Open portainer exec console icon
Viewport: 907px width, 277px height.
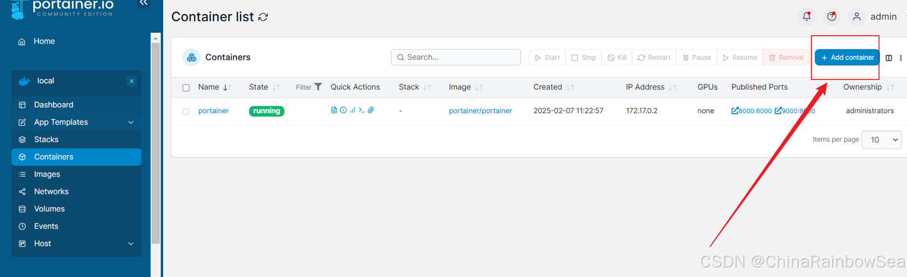pos(362,111)
